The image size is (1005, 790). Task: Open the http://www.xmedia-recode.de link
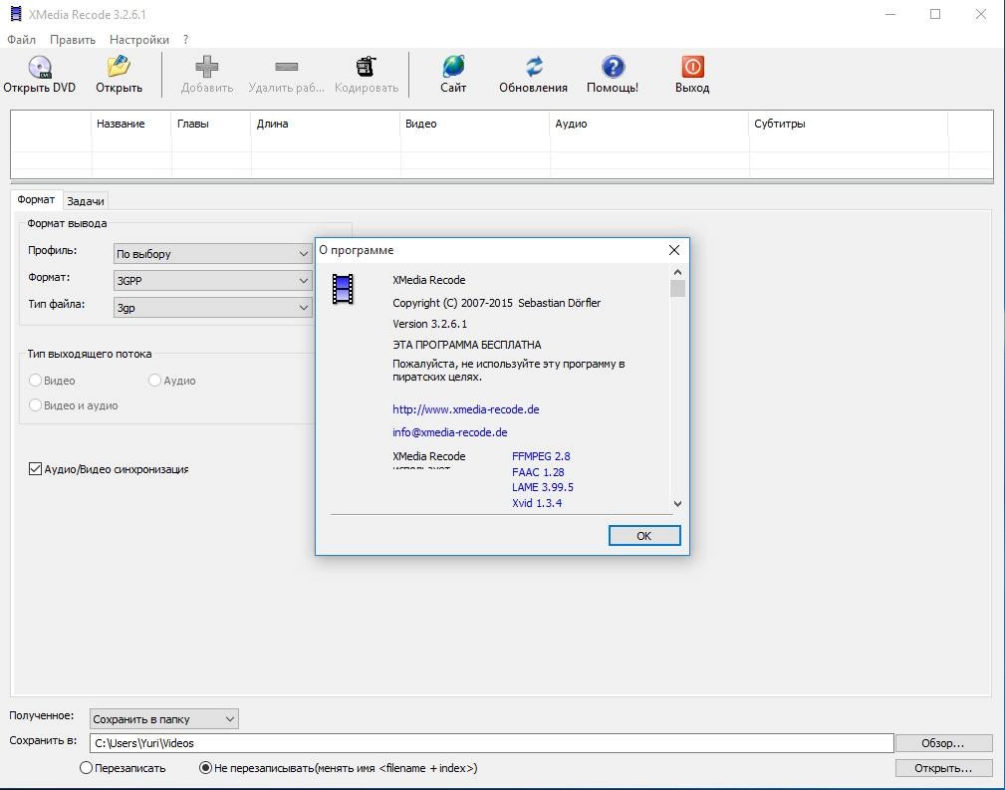pos(466,409)
